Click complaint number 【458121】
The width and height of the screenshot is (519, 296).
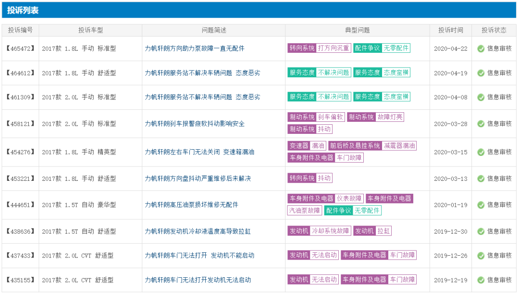[x=21, y=124]
